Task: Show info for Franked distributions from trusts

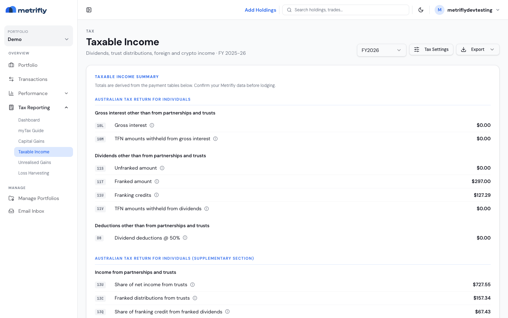Action: 195,298
